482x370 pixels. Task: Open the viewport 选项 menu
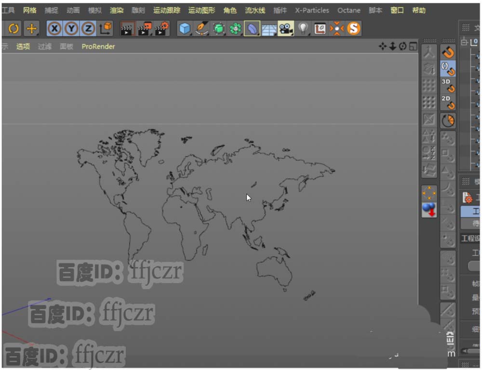point(23,46)
